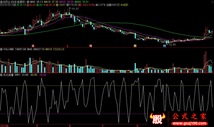This screenshot has height=127, width=214.
Task: Click the close price 收39.30
Action: (x=51, y=5)
